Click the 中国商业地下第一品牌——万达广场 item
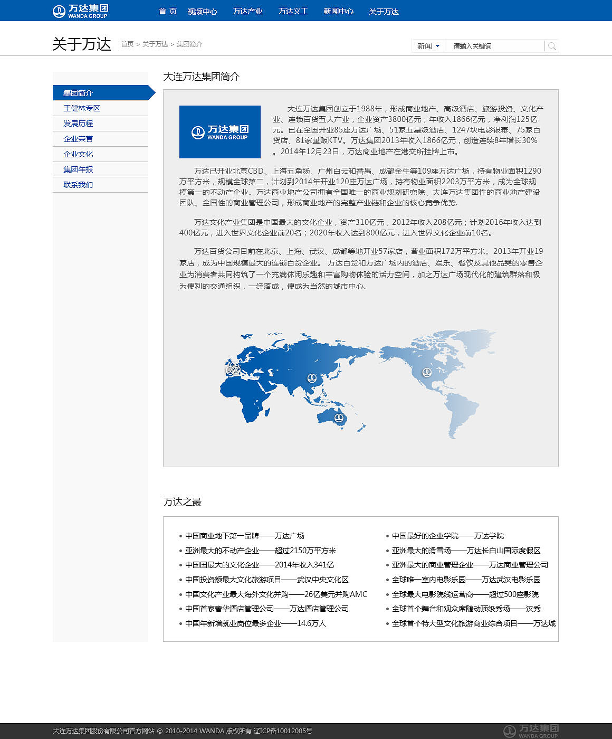The width and height of the screenshot is (612, 739). (244, 536)
